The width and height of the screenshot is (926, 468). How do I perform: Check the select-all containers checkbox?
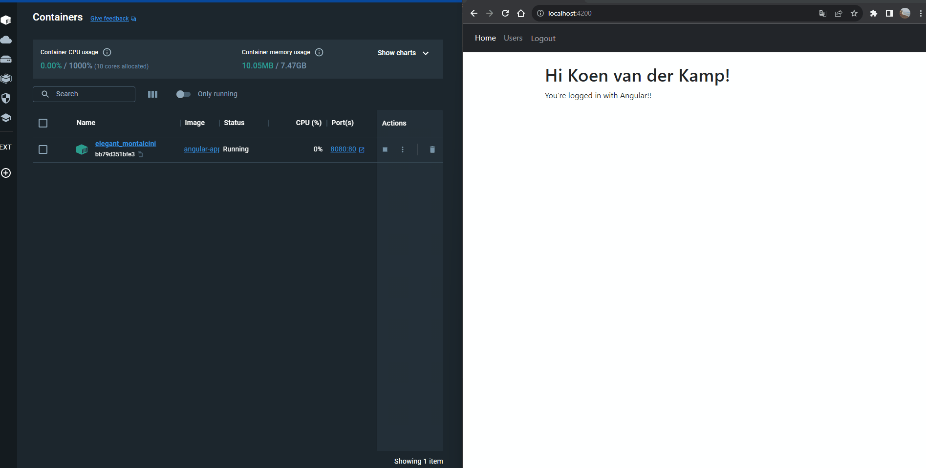pos(43,123)
